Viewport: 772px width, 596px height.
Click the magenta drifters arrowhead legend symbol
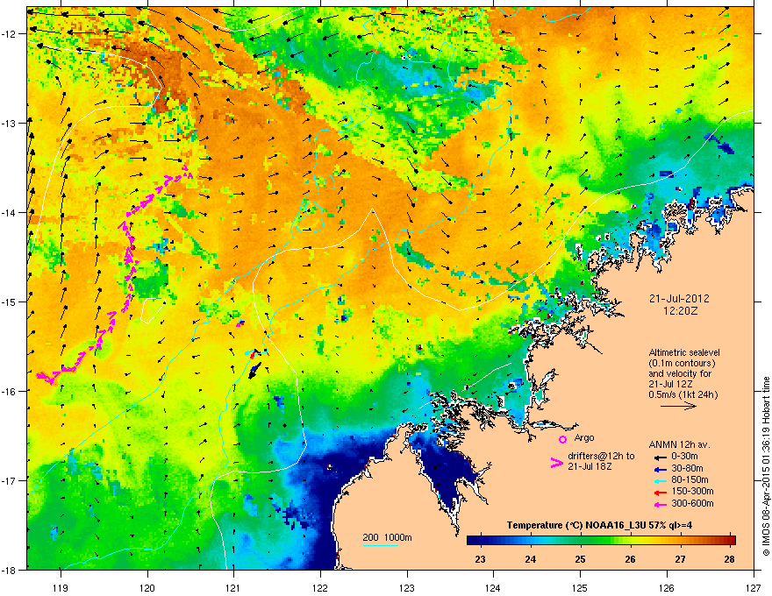(556, 462)
